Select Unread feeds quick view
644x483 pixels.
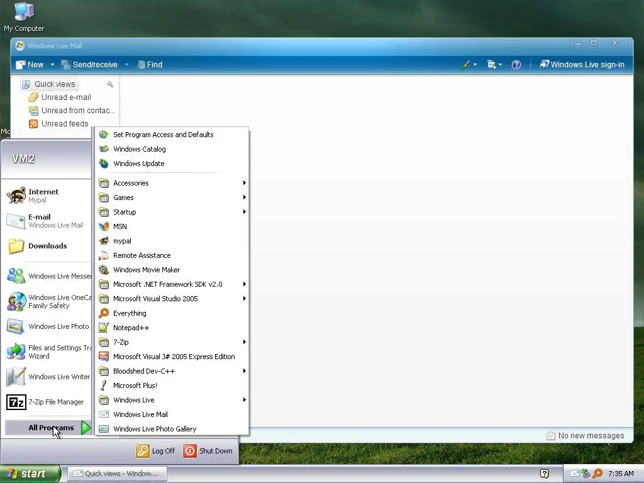58,124
